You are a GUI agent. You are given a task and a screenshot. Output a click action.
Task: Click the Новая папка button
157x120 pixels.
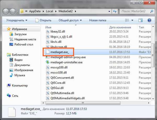pos(98,20)
